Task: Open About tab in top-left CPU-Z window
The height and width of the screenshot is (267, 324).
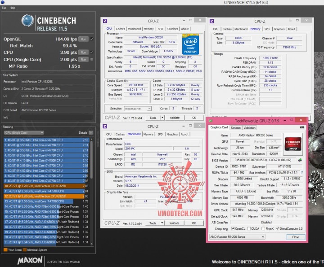Action: point(185,29)
